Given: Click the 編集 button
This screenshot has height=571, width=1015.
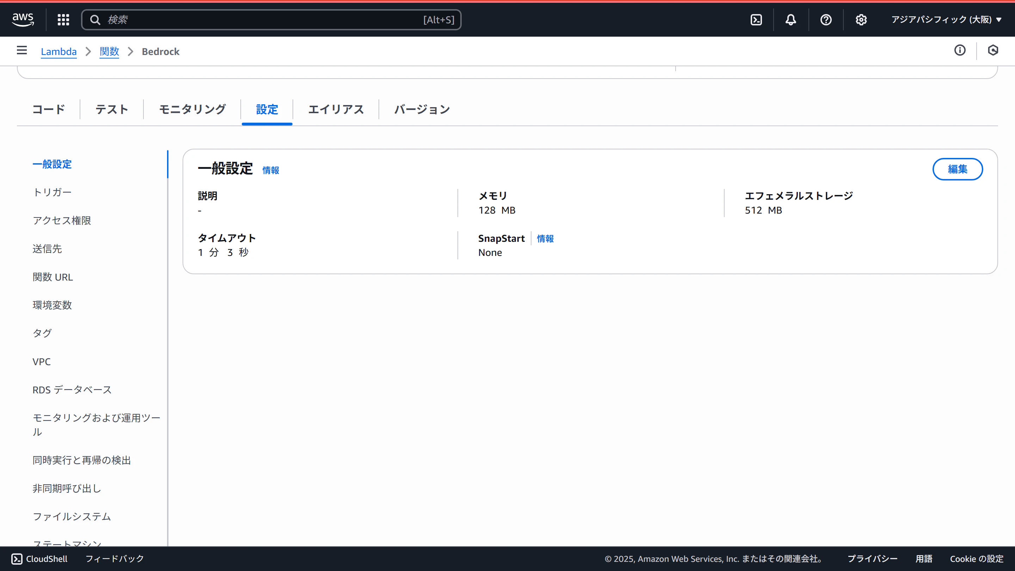Looking at the screenshot, I should pyautogui.click(x=958, y=169).
